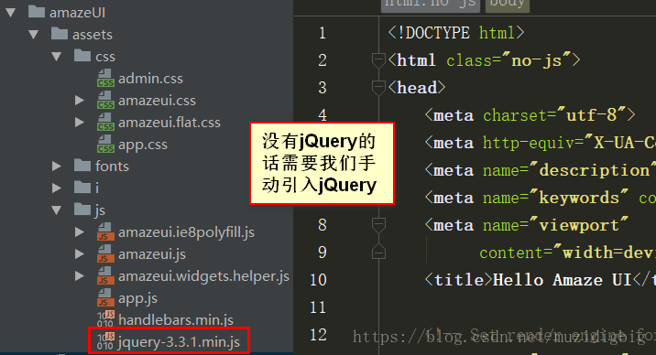Click the meta name description line
656x355 pixels.
541,170
